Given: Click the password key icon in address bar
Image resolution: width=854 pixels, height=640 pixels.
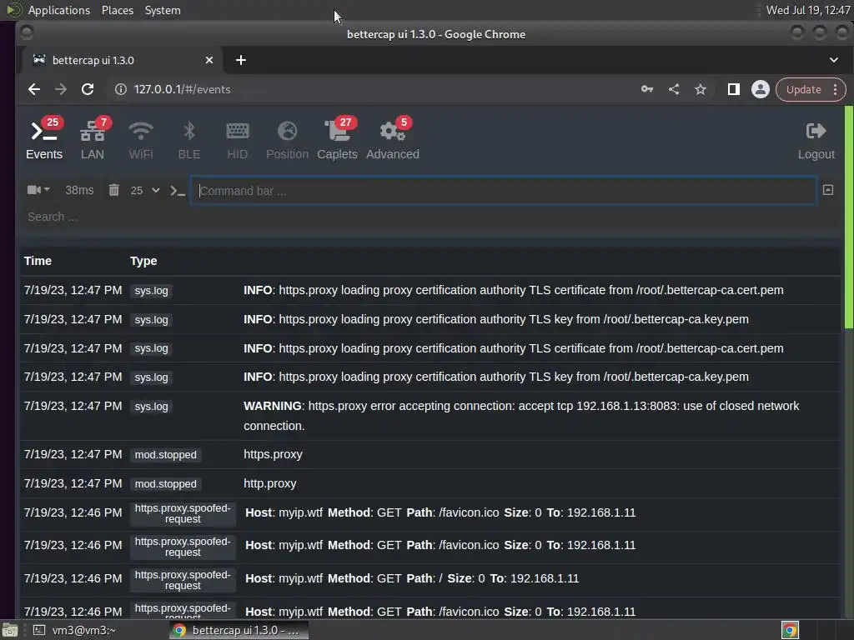Looking at the screenshot, I should 647,89.
